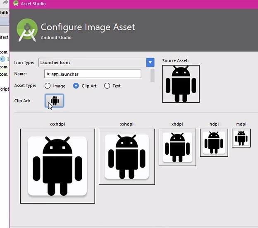
Task: Click the xhdpi density label
Action: [x=177, y=124]
